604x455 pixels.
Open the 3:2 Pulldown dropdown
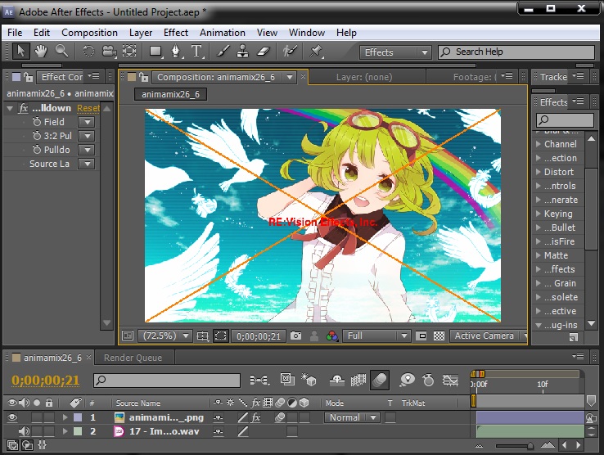[x=87, y=136]
